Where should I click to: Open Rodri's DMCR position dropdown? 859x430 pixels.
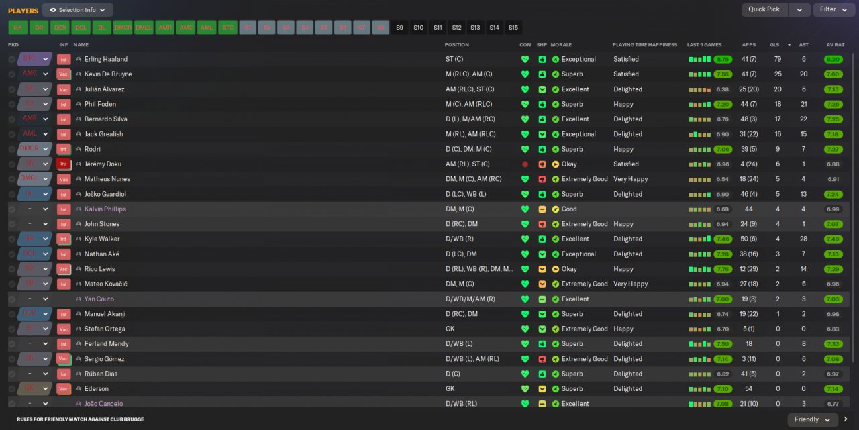click(x=36, y=149)
